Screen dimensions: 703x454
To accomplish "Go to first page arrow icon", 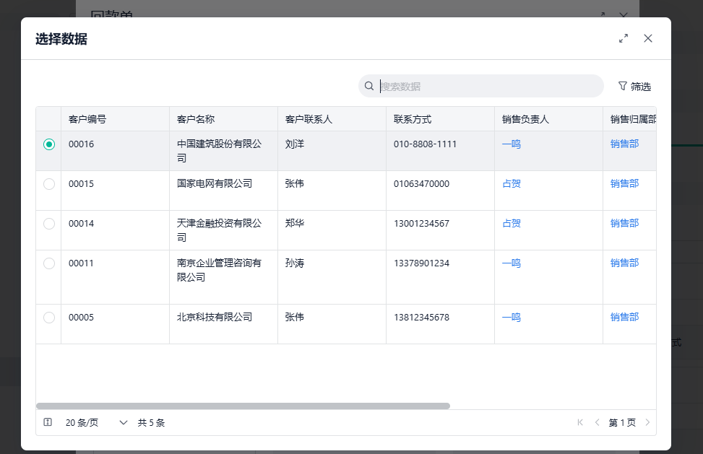I will click(x=579, y=422).
